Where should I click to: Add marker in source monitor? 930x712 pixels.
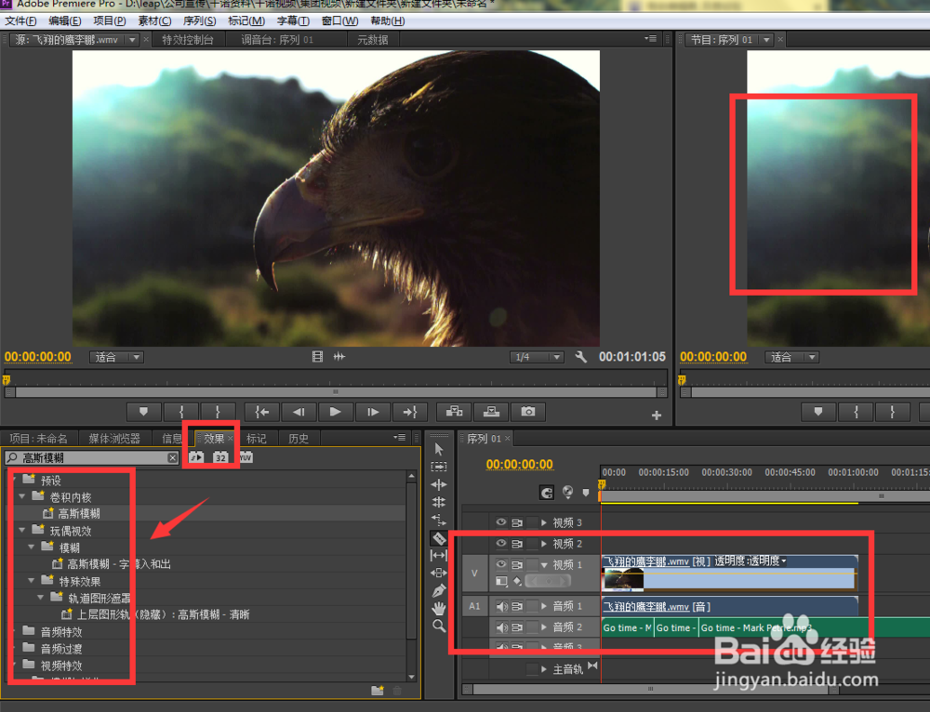point(143,412)
